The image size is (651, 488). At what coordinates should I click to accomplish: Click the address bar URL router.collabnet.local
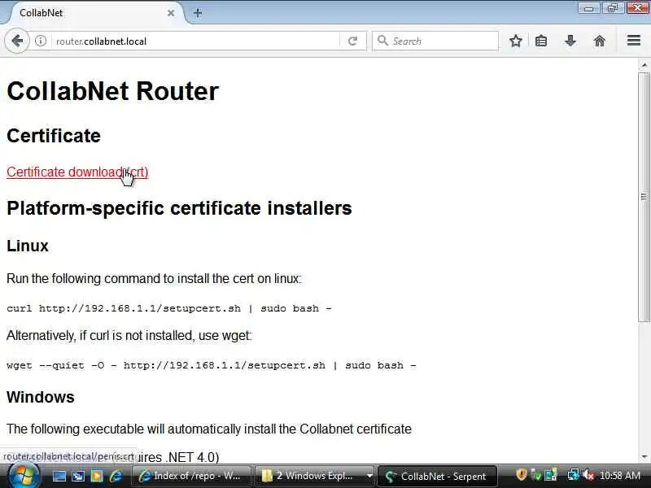(x=101, y=41)
